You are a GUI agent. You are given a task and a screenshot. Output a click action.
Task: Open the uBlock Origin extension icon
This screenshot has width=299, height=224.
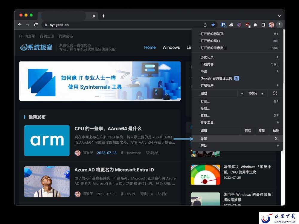[247, 25]
